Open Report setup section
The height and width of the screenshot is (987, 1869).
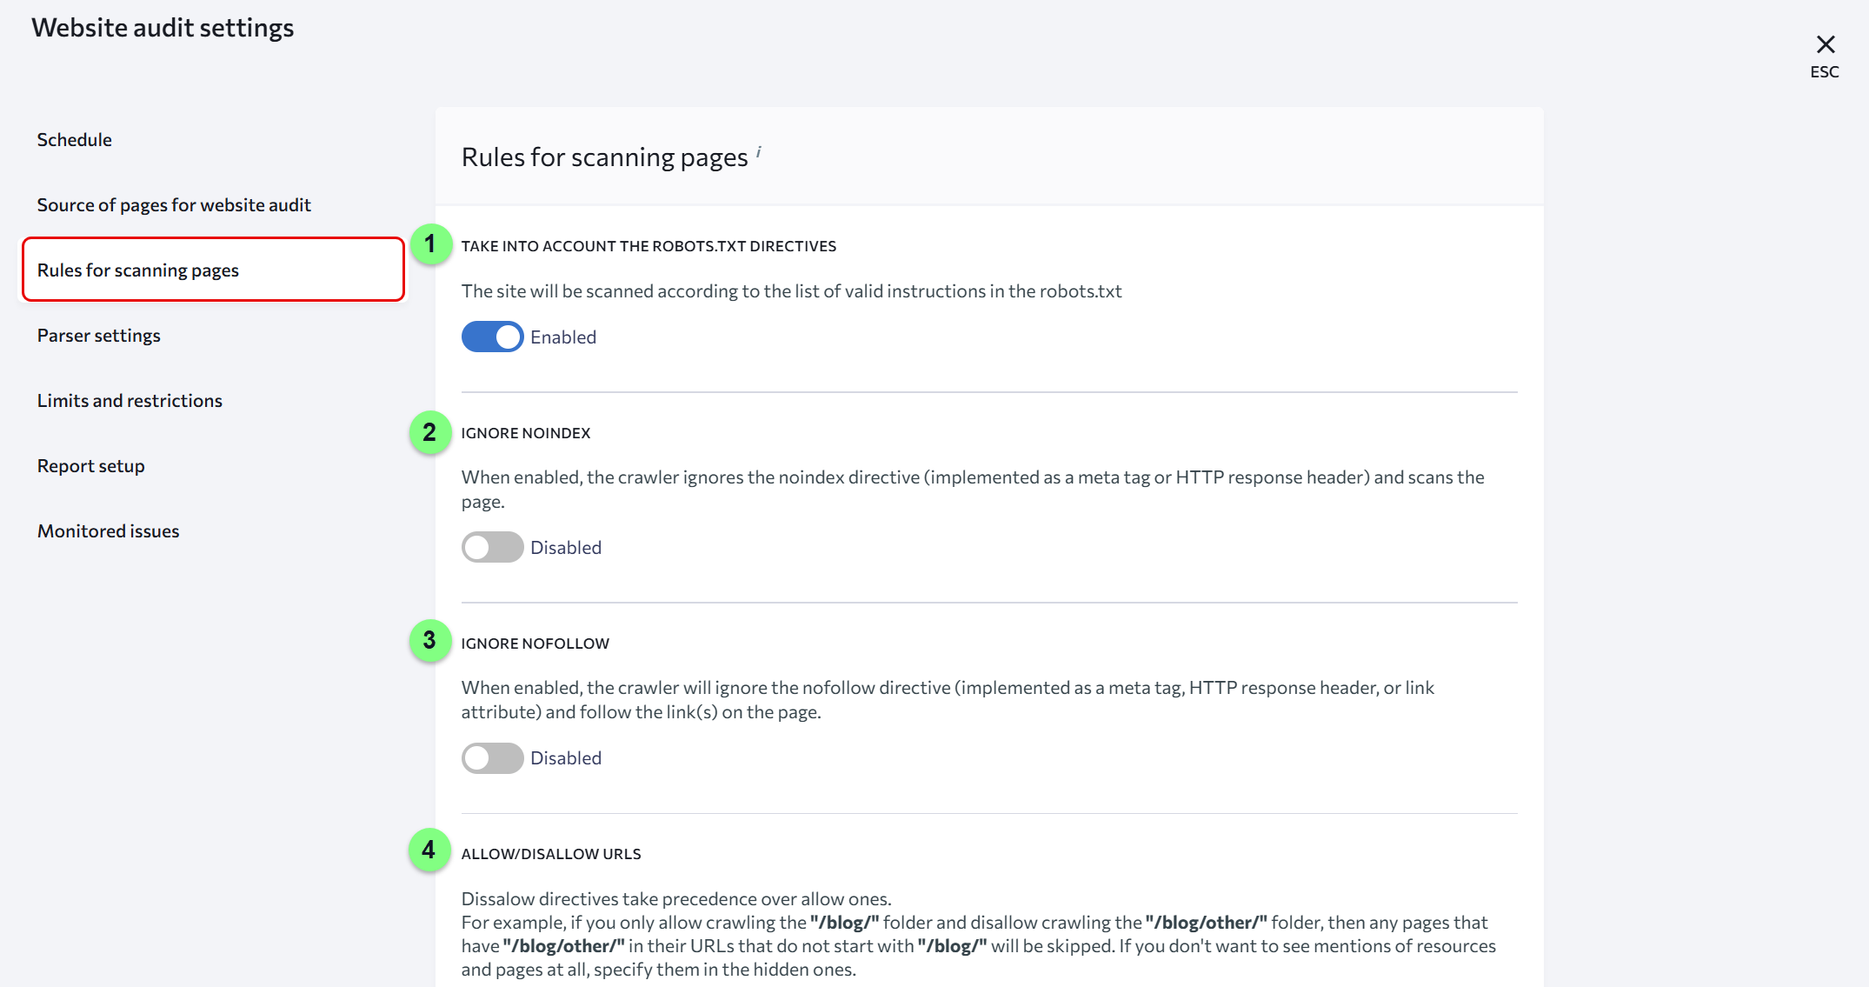[x=91, y=465]
